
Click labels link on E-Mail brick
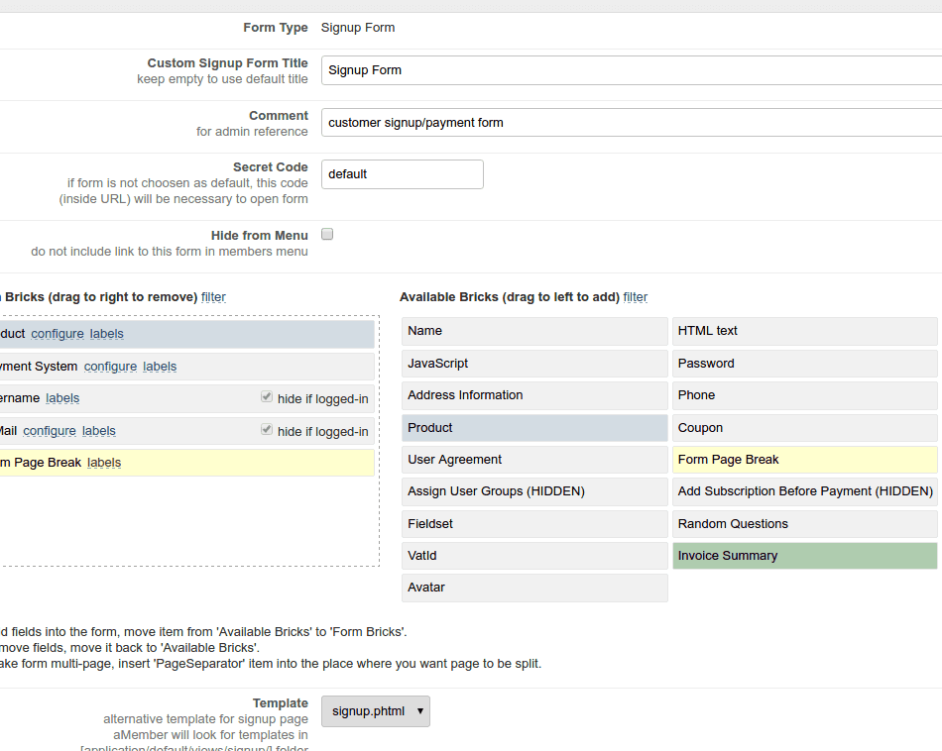click(x=98, y=431)
